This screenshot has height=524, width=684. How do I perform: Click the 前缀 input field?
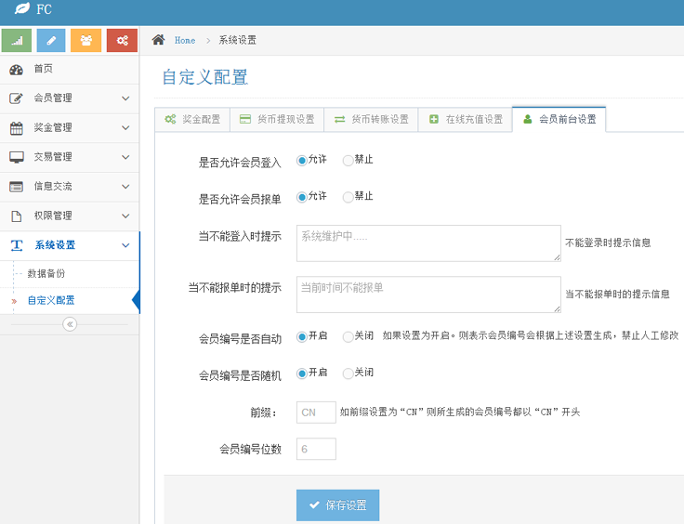pos(316,413)
